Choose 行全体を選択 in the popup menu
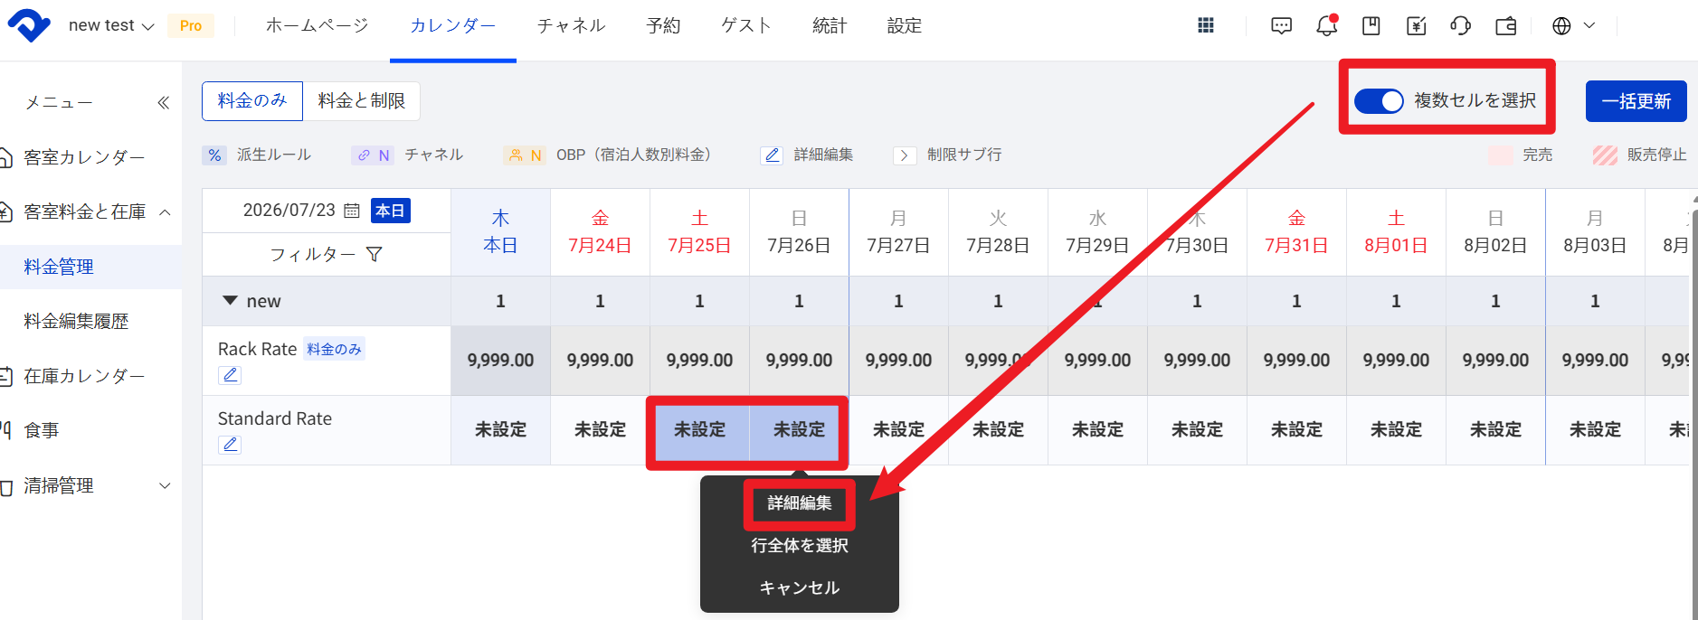1698x620 pixels. tap(800, 546)
